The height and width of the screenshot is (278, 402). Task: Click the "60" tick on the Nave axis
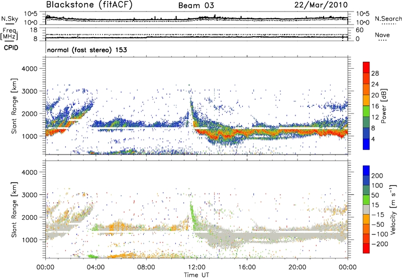point(359,30)
